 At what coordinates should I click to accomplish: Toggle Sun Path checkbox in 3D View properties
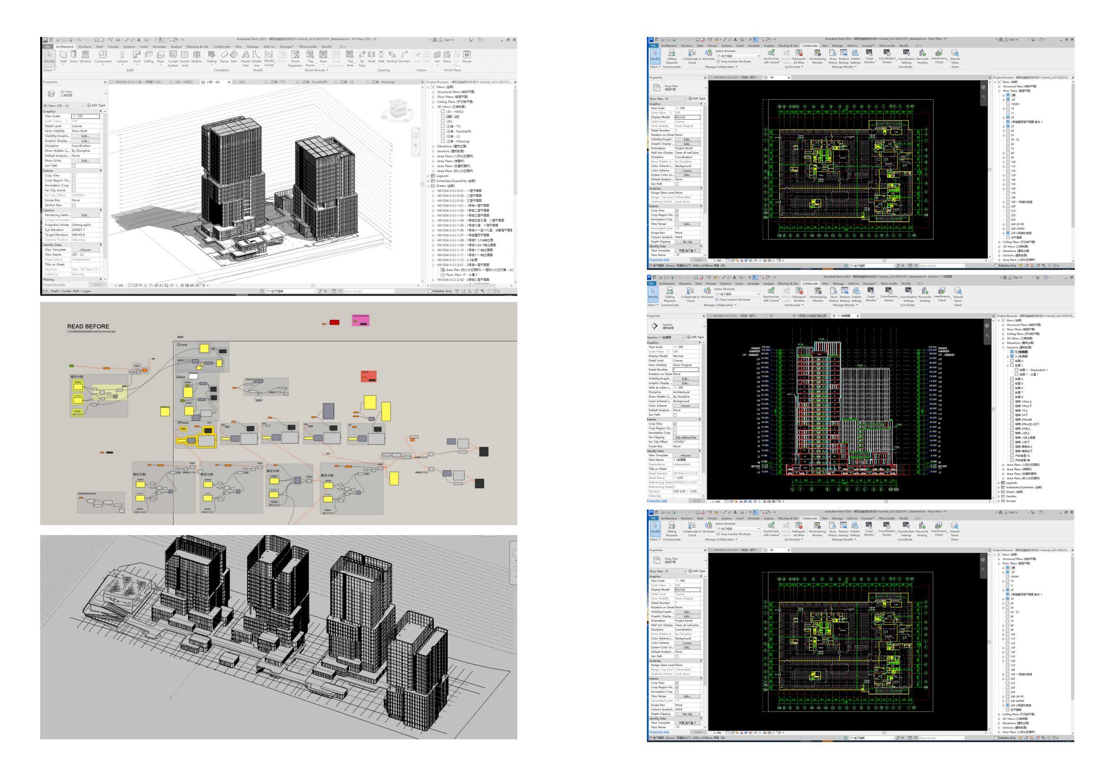tap(74, 165)
